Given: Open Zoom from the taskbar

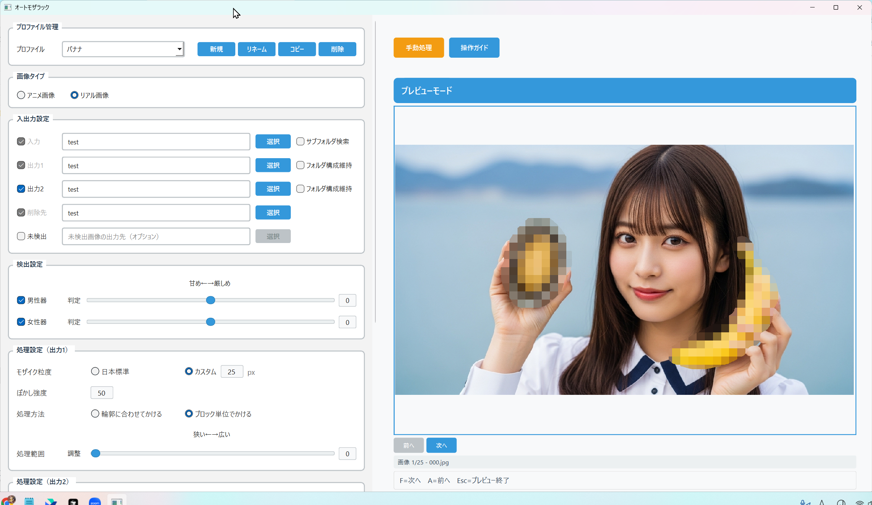Looking at the screenshot, I should [95, 501].
